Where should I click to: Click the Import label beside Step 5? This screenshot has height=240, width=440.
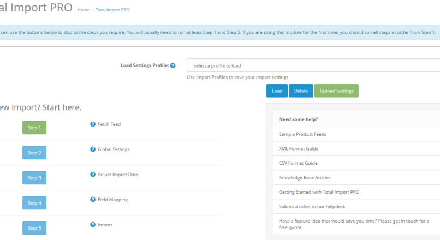point(105,225)
